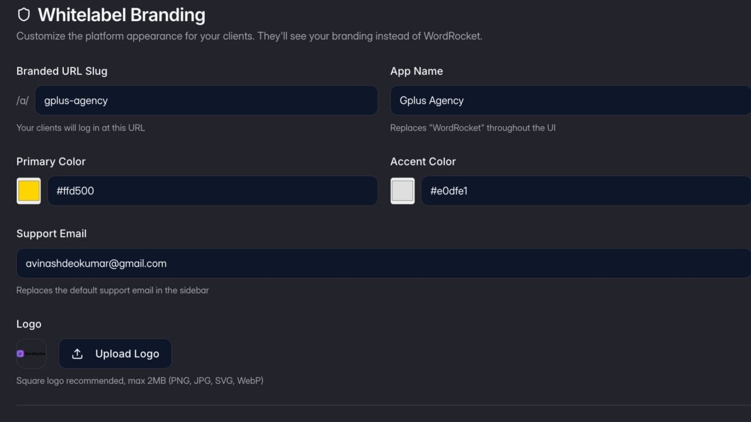This screenshot has width=751, height=422.
Task: Click the /a/ URL prefix text
Action: click(23, 101)
